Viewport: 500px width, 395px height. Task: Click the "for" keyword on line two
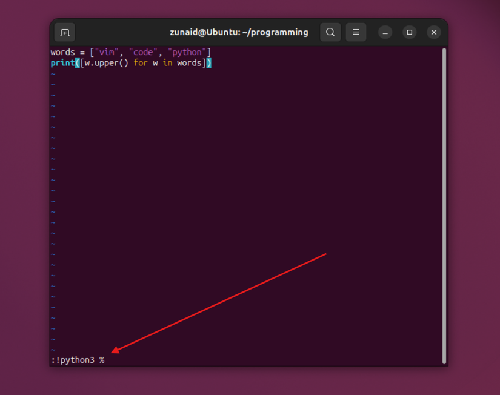[141, 63]
